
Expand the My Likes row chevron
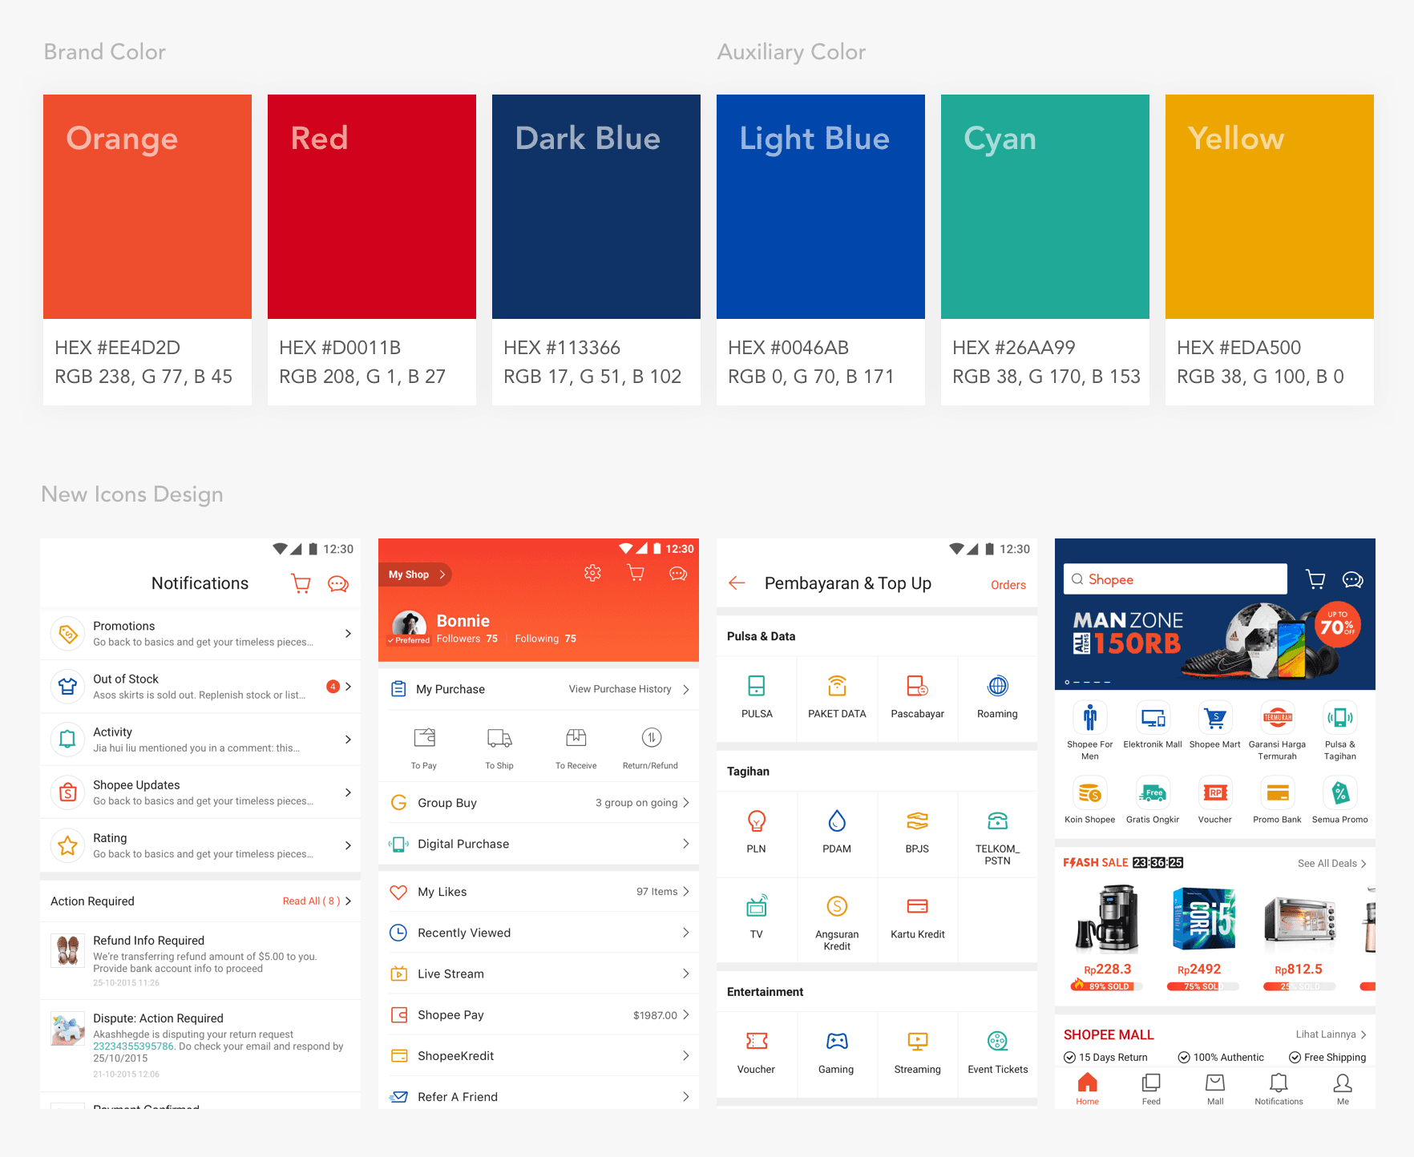[685, 891]
